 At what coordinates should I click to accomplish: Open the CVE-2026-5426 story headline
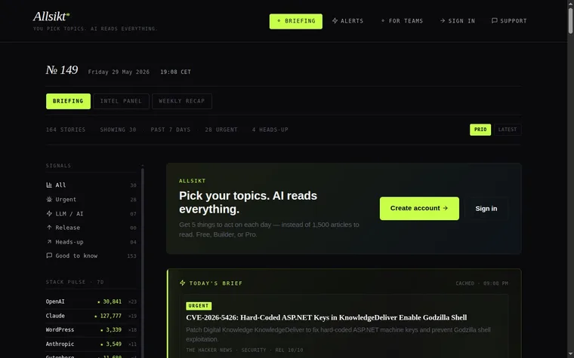coord(326,318)
